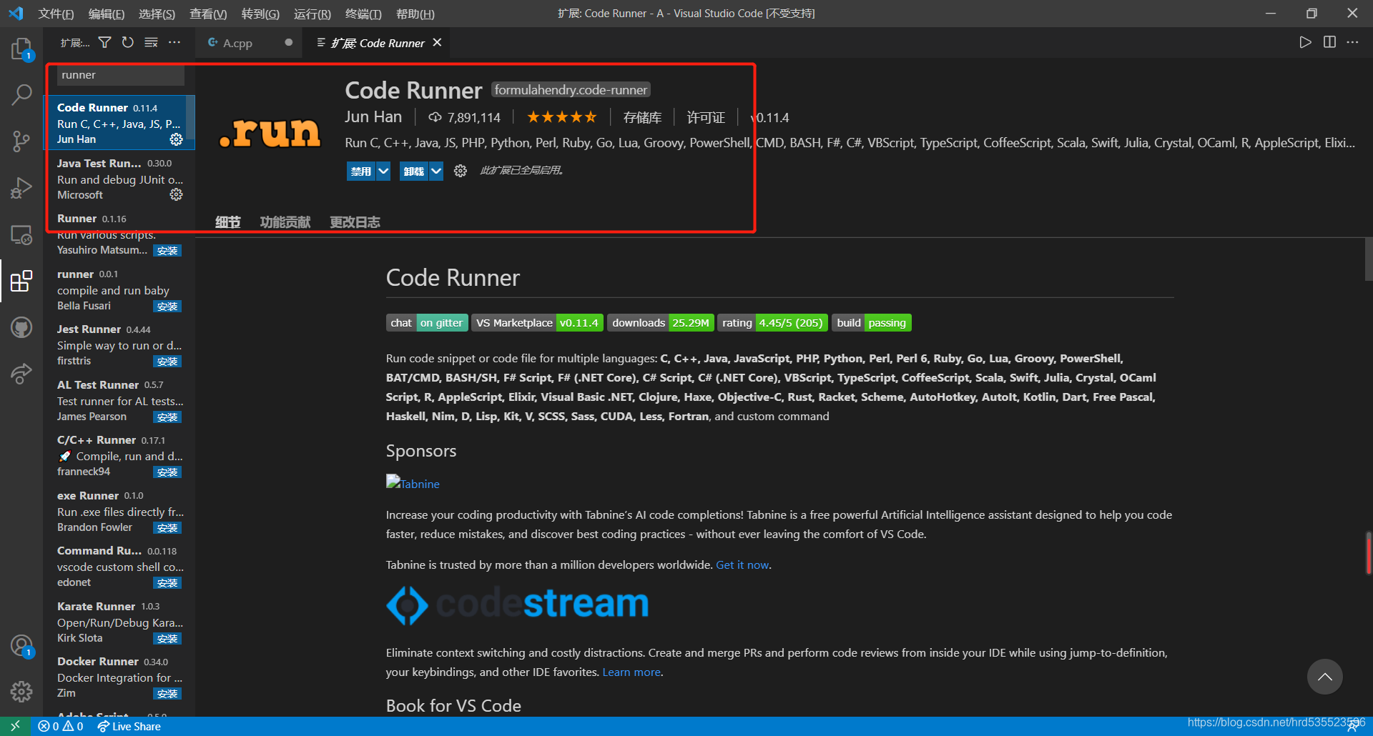
Task: Open the Help menu
Action: click(415, 14)
